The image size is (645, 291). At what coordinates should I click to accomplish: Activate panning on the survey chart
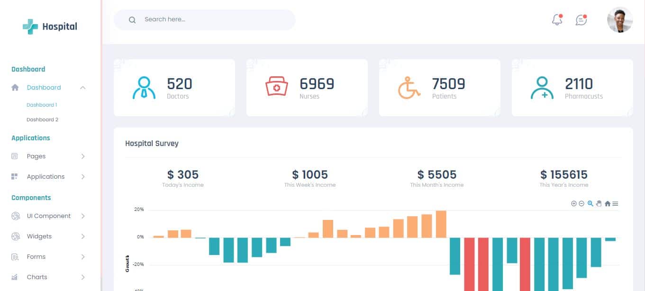[x=598, y=203]
